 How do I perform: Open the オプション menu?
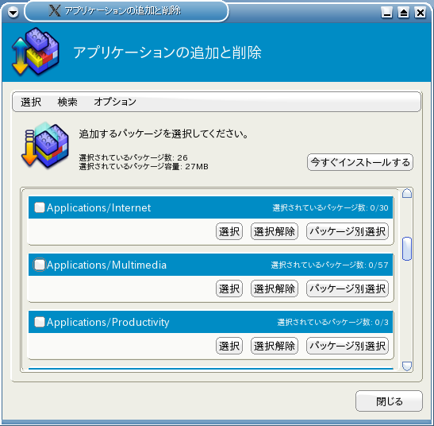point(115,102)
